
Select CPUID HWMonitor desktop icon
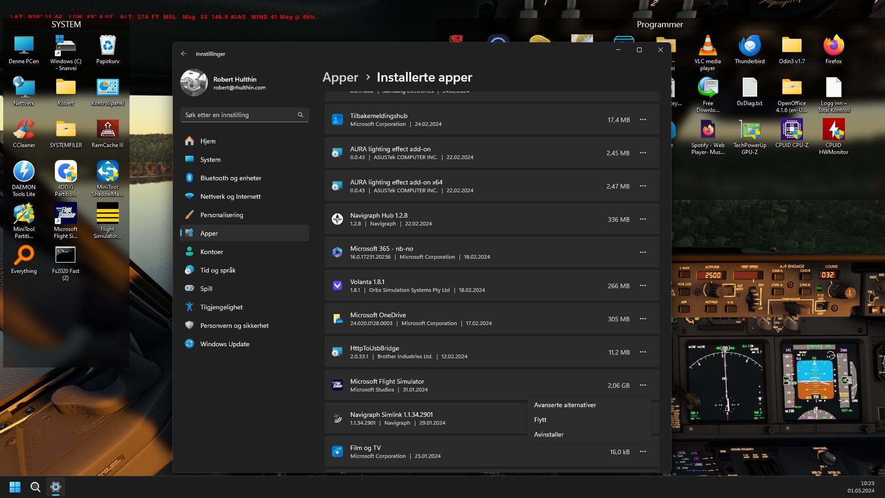[833, 136]
